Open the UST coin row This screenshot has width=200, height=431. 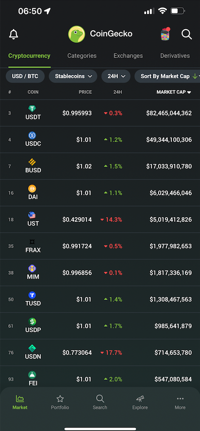[100, 219]
